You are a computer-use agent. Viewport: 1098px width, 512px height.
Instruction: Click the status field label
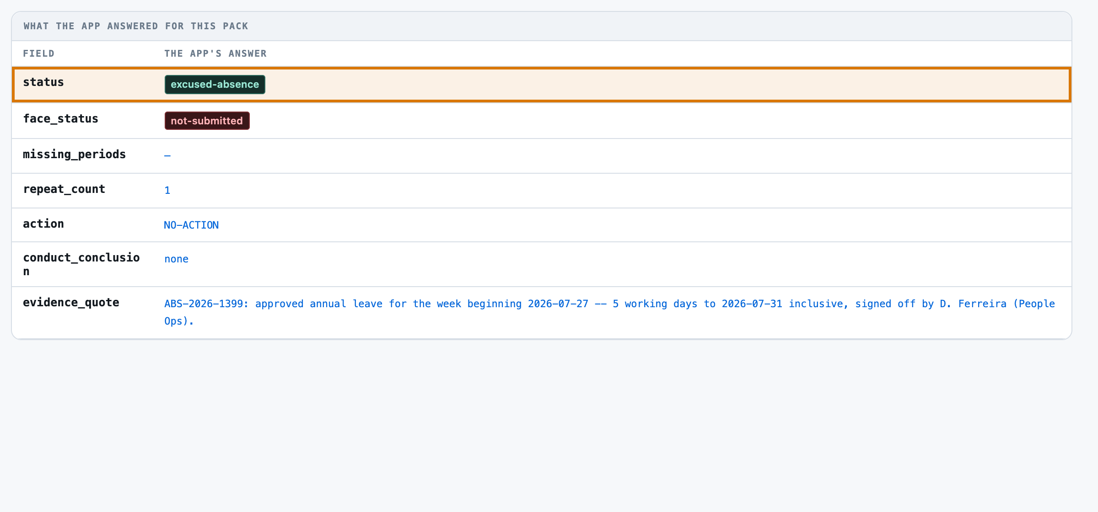[x=43, y=82]
